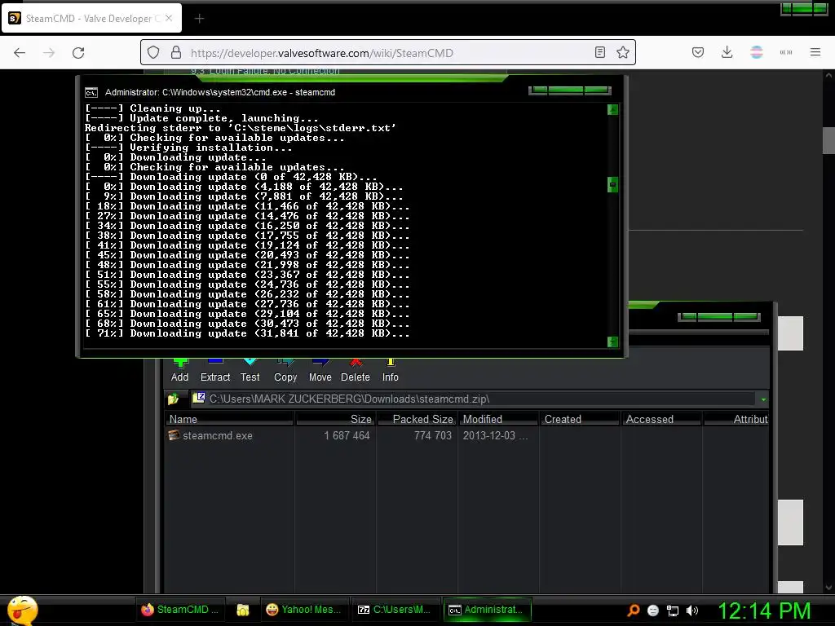Open the Firefox hamburger menu

click(x=815, y=52)
